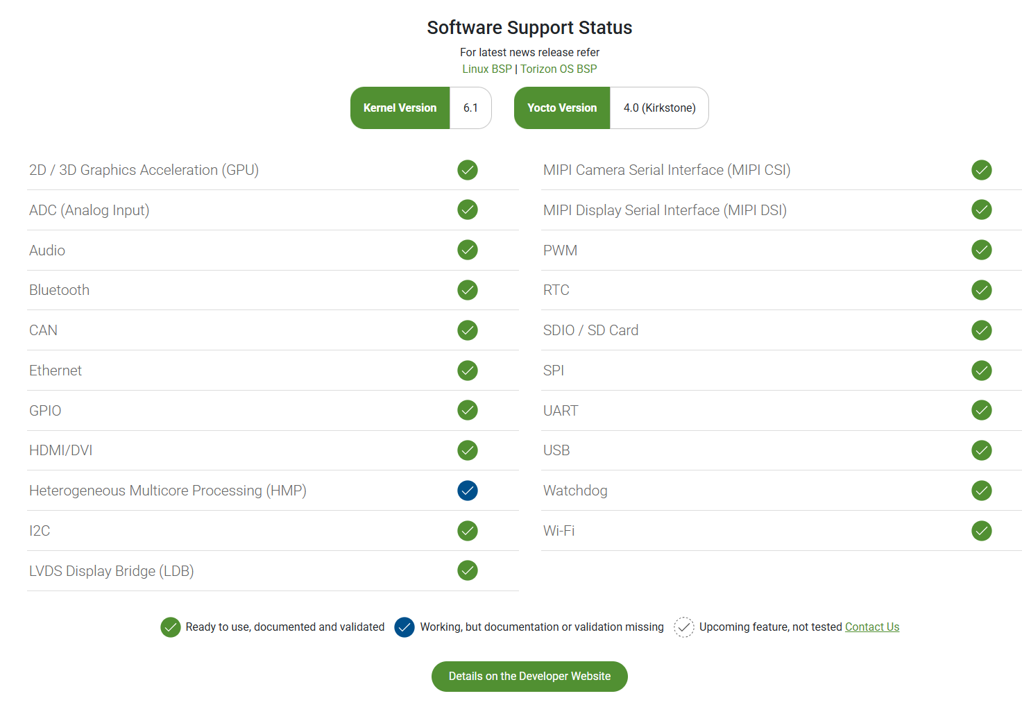Image resolution: width=1022 pixels, height=705 pixels.
Task: Click Working, but documentation or validation missing text
Action: (x=542, y=627)
